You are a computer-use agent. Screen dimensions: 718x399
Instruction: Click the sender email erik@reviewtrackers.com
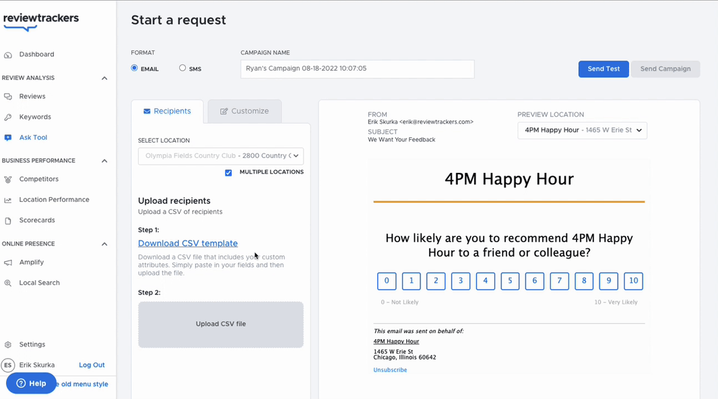coord(436,122)
